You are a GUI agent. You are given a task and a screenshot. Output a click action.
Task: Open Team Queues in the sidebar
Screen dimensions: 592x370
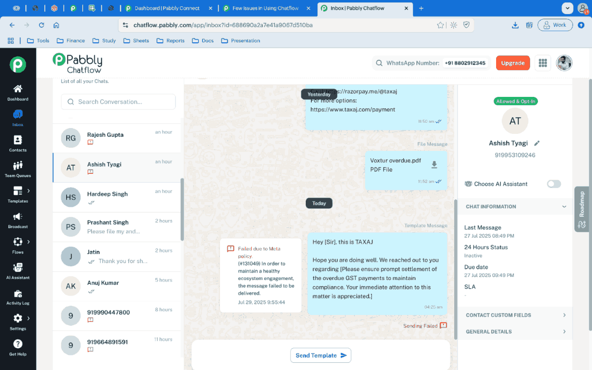(x=18, y=169)
